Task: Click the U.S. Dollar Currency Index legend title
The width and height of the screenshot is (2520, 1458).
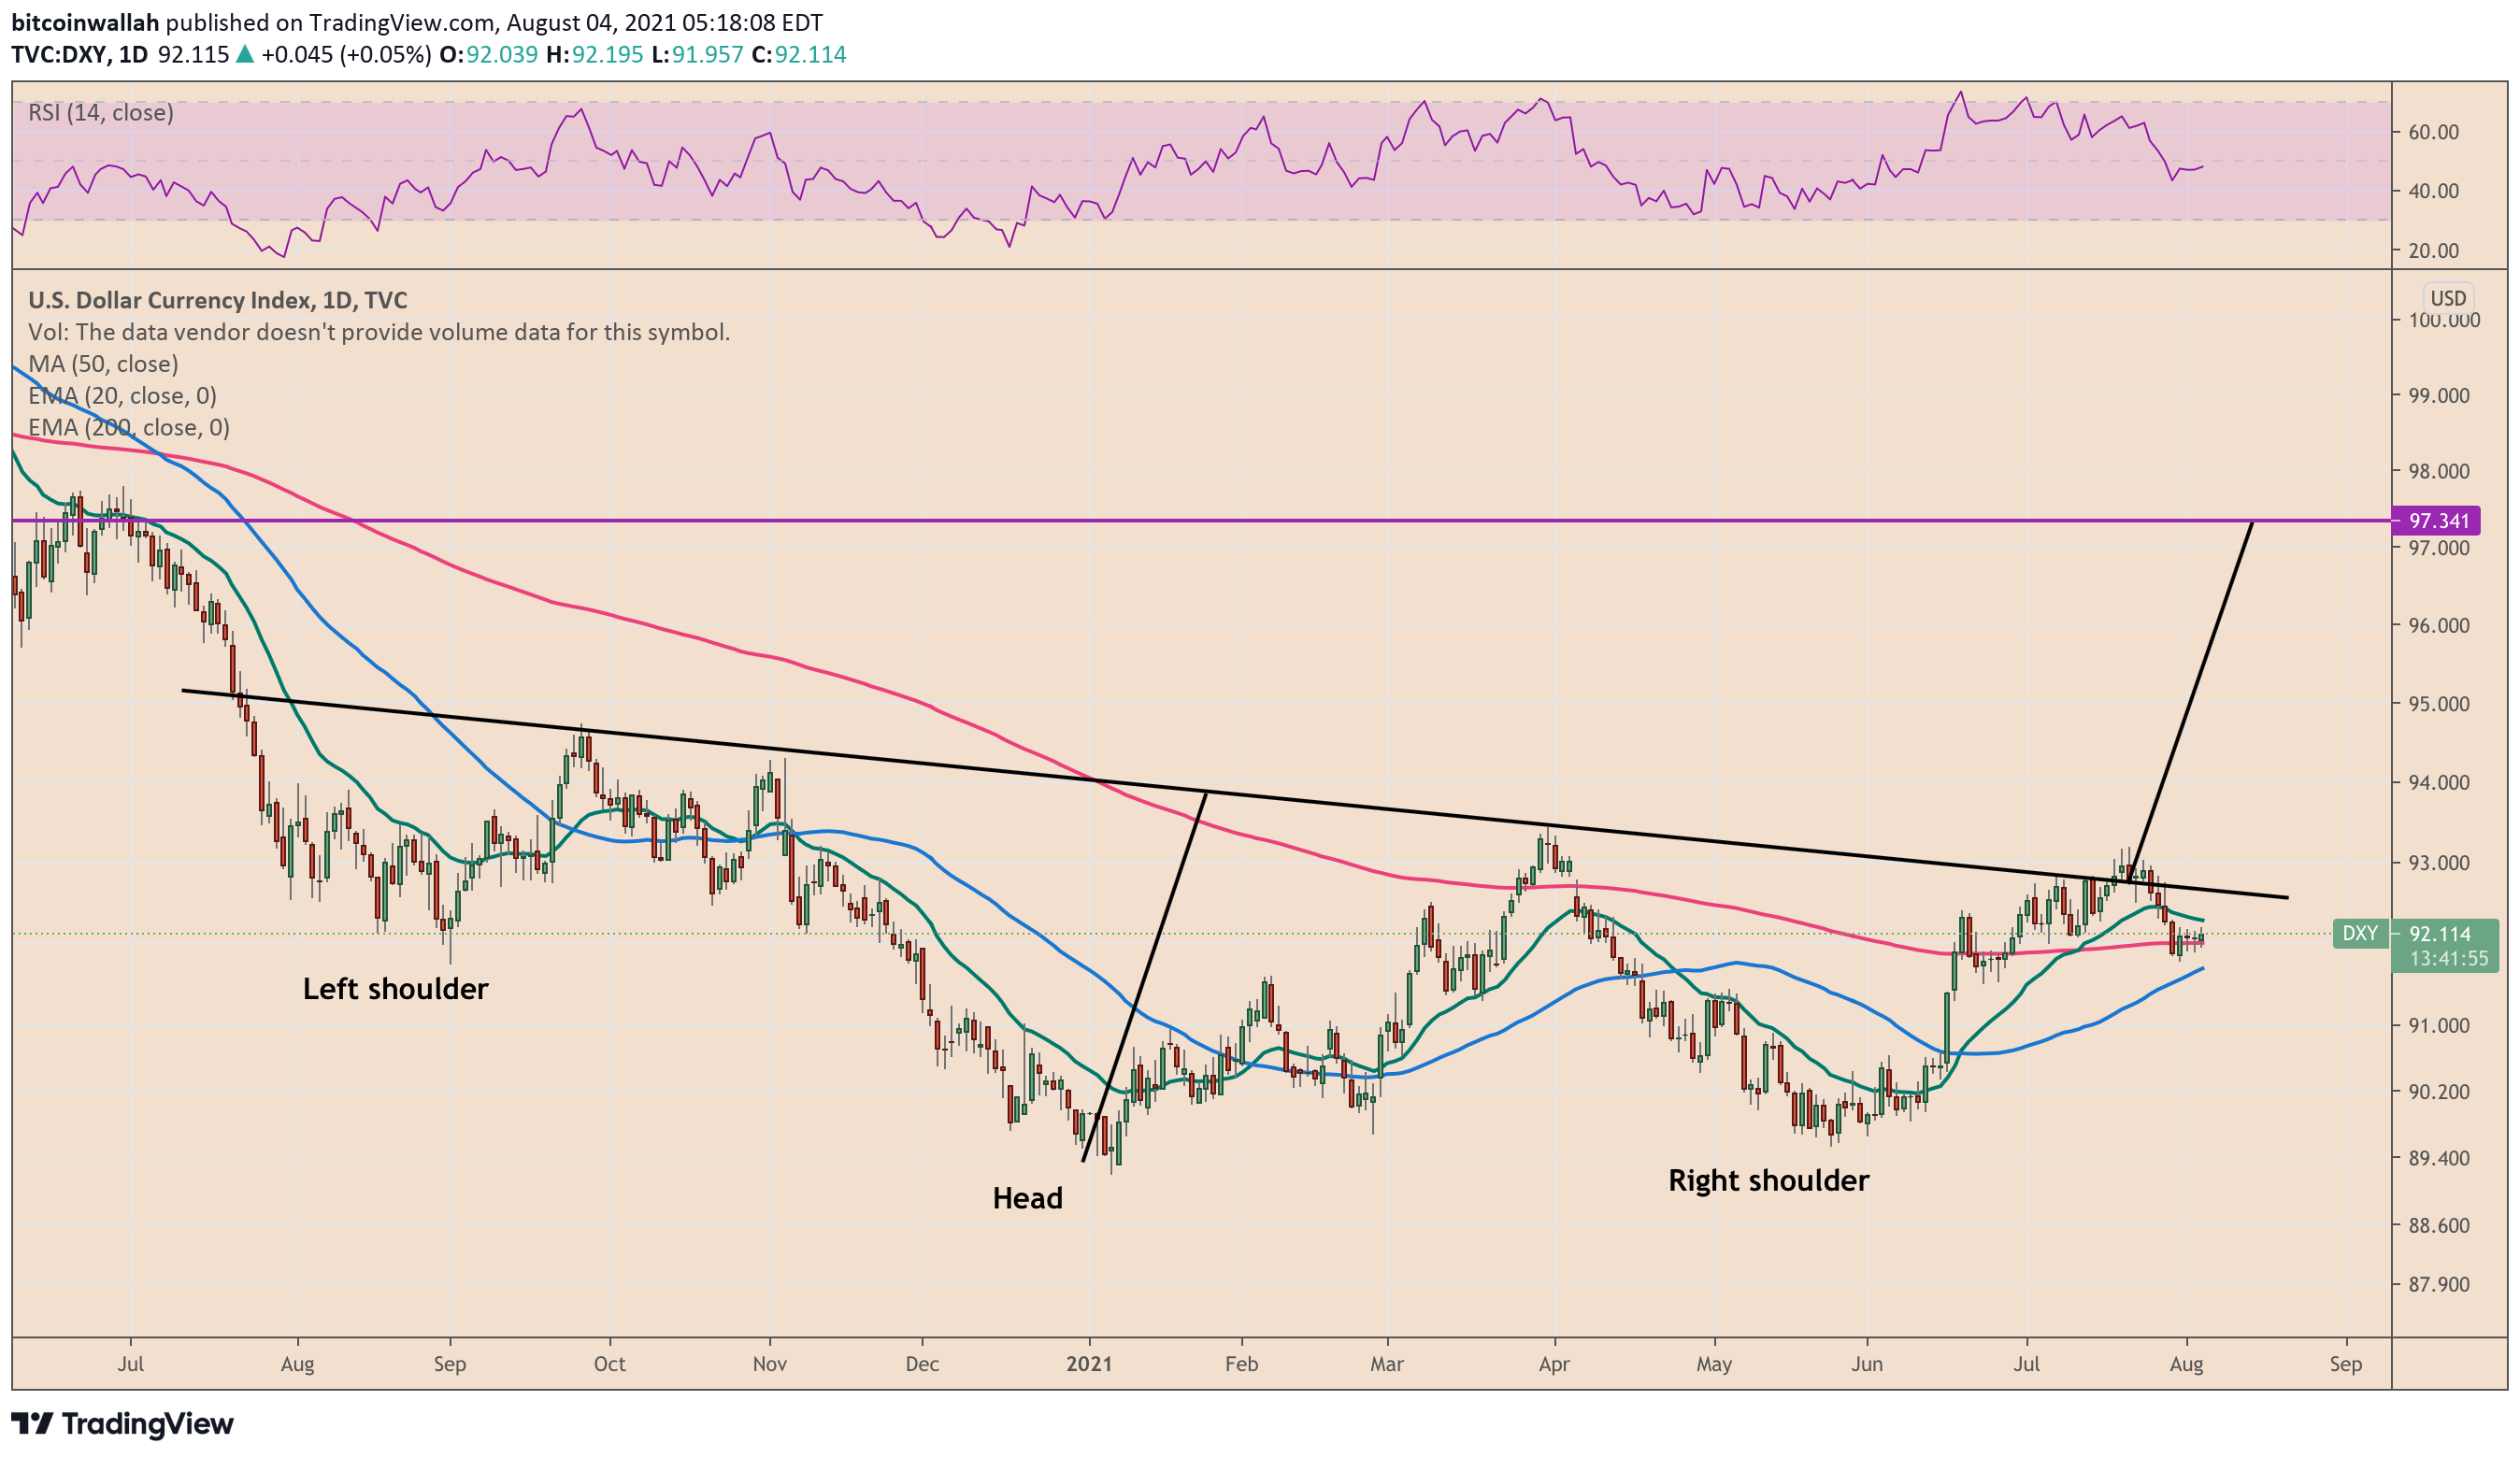Action: [218, 300]
